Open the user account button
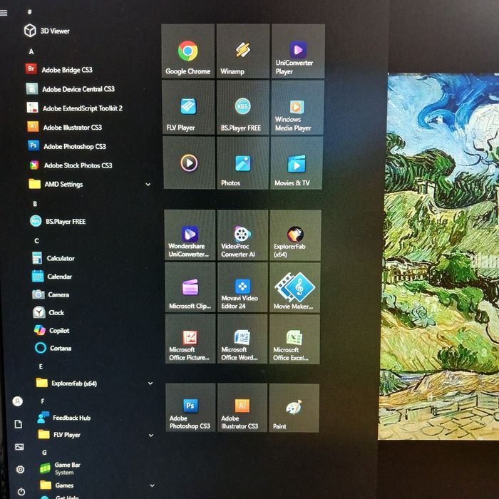The width and height of the screenshot is (499, 499). 18,401
